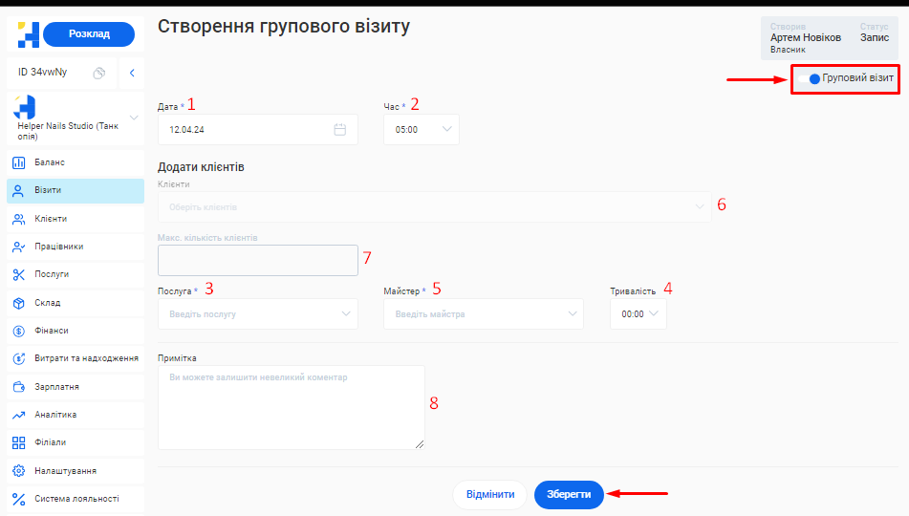Click the icon next to ID 34vwNy
The height and width of the screenshot is (516, 909).
pyautogui.click(x=98, y=73)
